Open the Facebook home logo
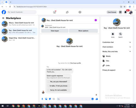Image resolution: width=136 pixels, height=108 pixels. click(x=4, y=12)
